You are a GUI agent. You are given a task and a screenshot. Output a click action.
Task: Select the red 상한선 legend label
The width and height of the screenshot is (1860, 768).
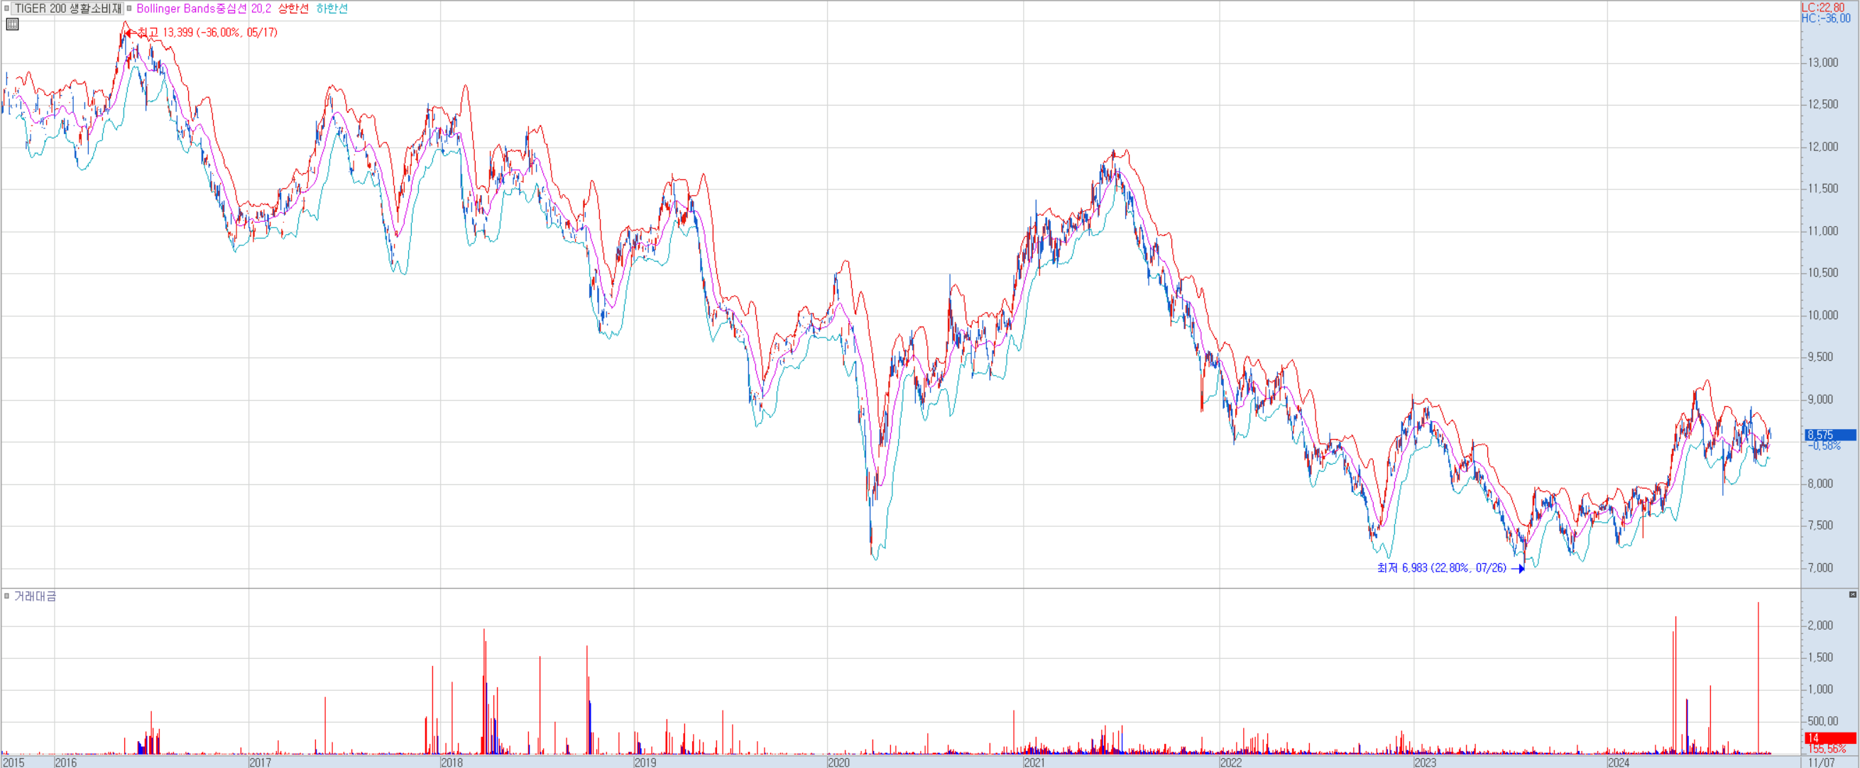pyautogui.click(x=293, y=9)
